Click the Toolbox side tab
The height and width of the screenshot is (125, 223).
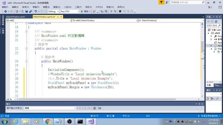point(3,31)
